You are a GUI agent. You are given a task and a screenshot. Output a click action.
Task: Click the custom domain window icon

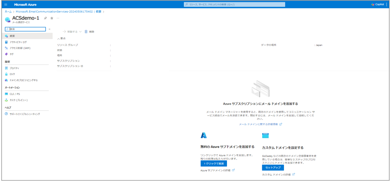[265, 136]
